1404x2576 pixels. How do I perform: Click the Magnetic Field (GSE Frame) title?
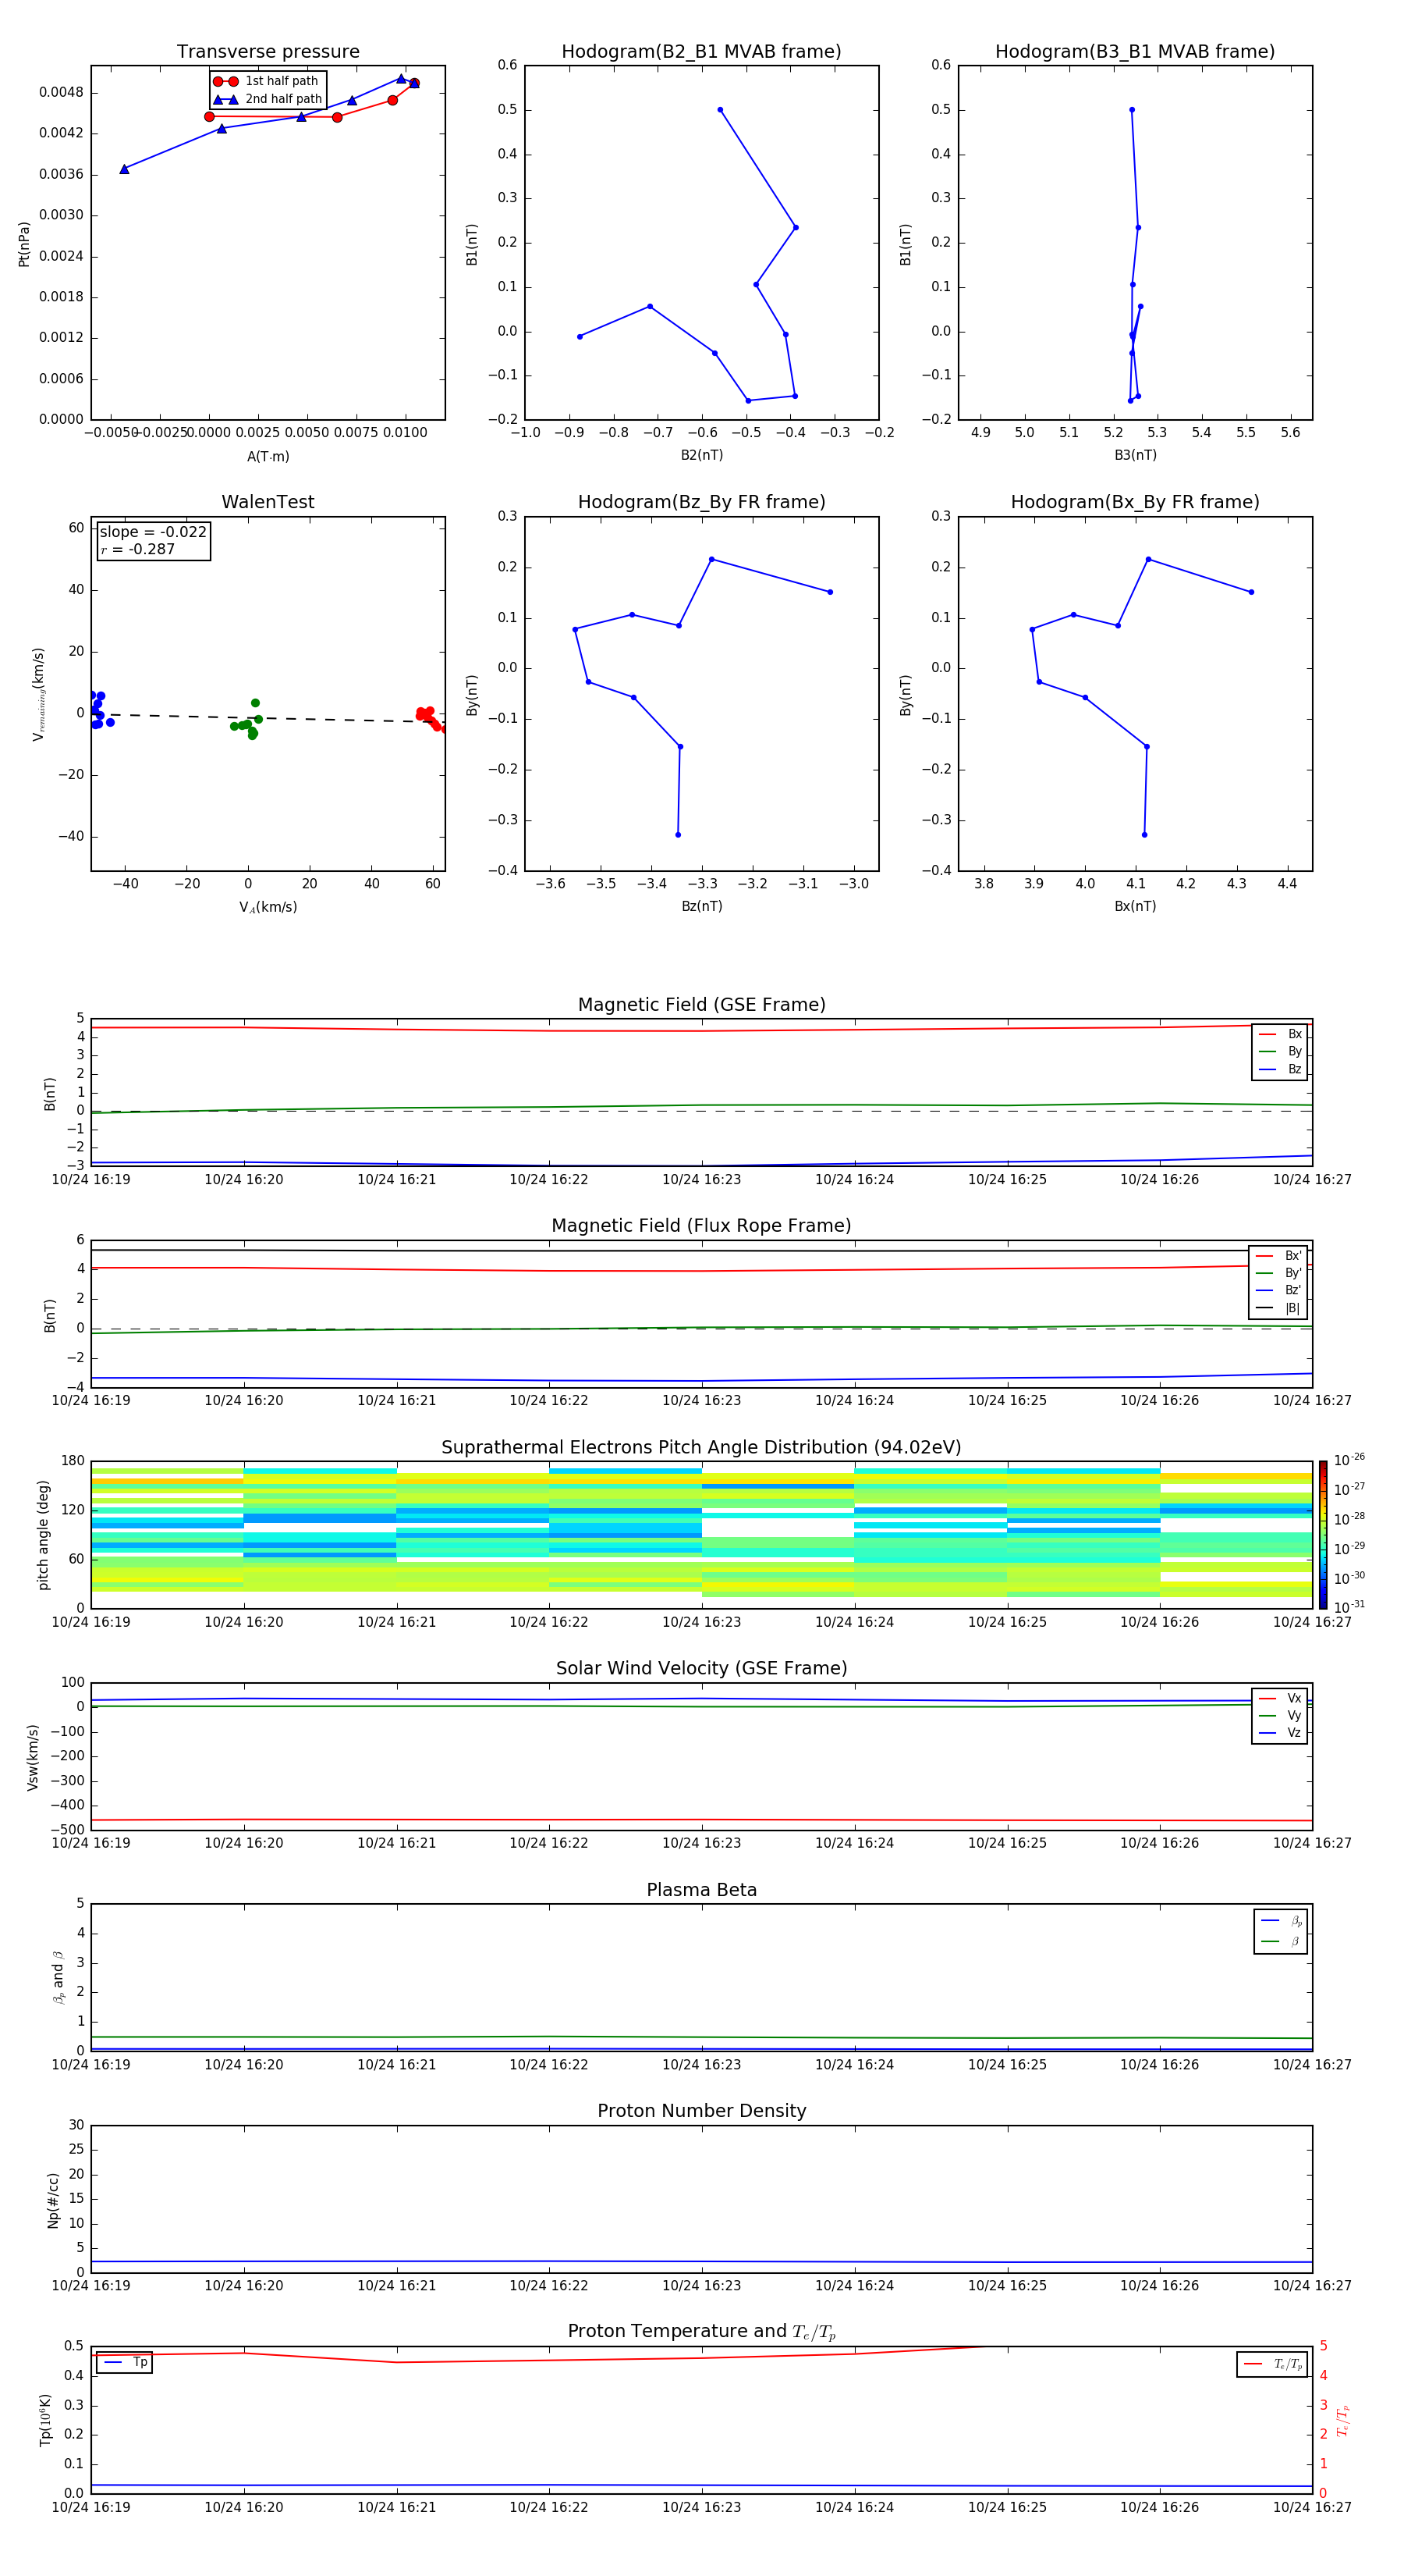pos(701,1005)
